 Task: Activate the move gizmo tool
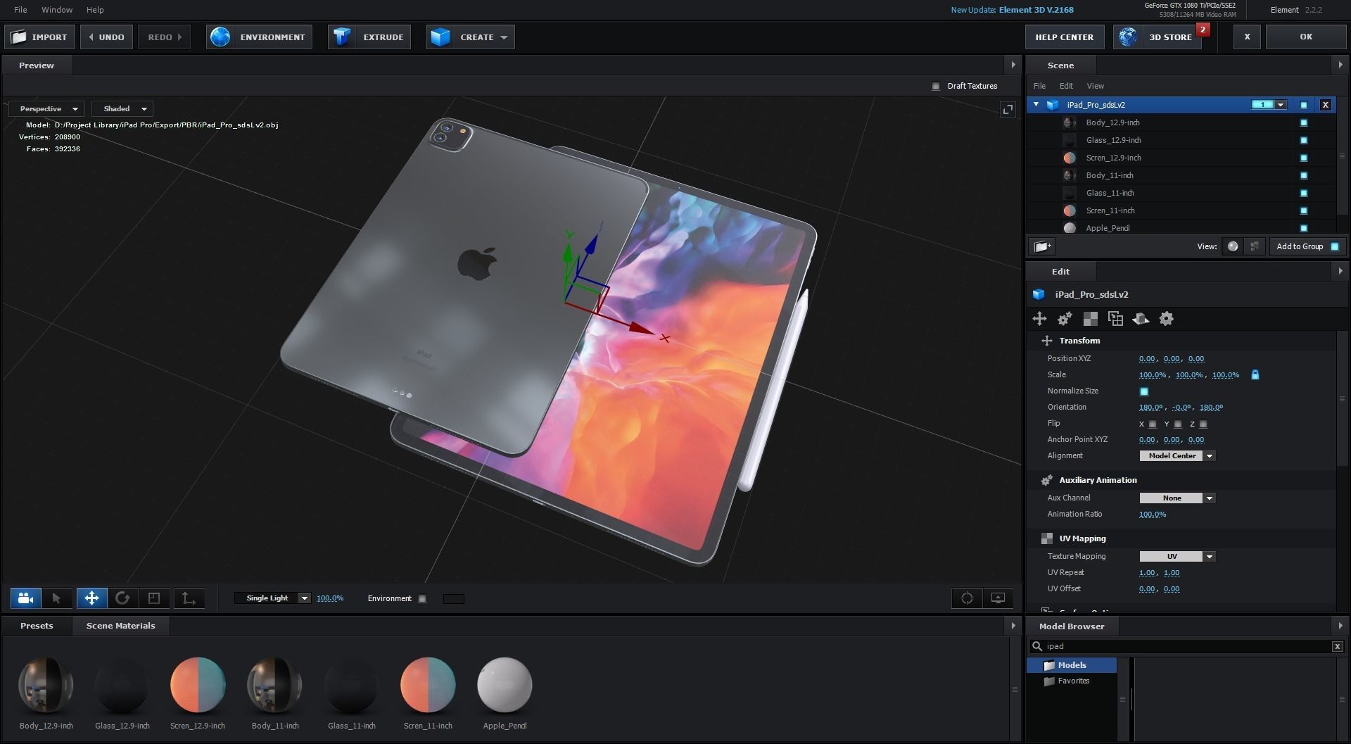pos(91,598)
